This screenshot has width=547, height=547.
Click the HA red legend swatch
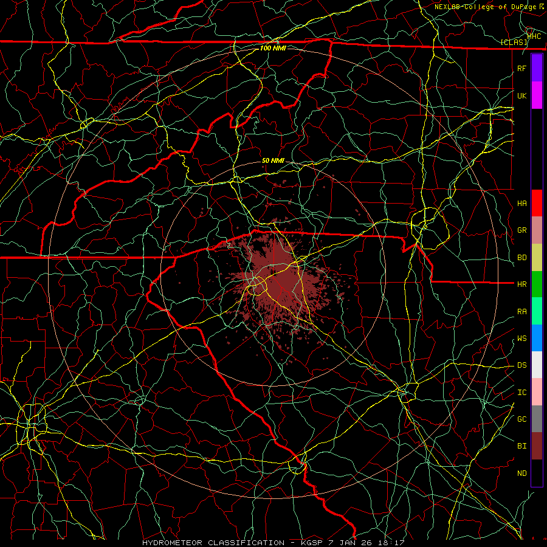[x=537, y=203]
